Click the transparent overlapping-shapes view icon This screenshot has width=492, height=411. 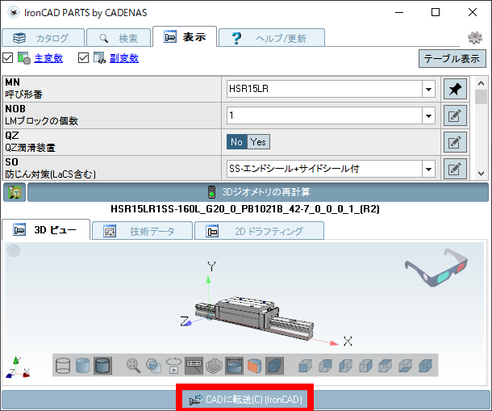click(x=154, y=366)
